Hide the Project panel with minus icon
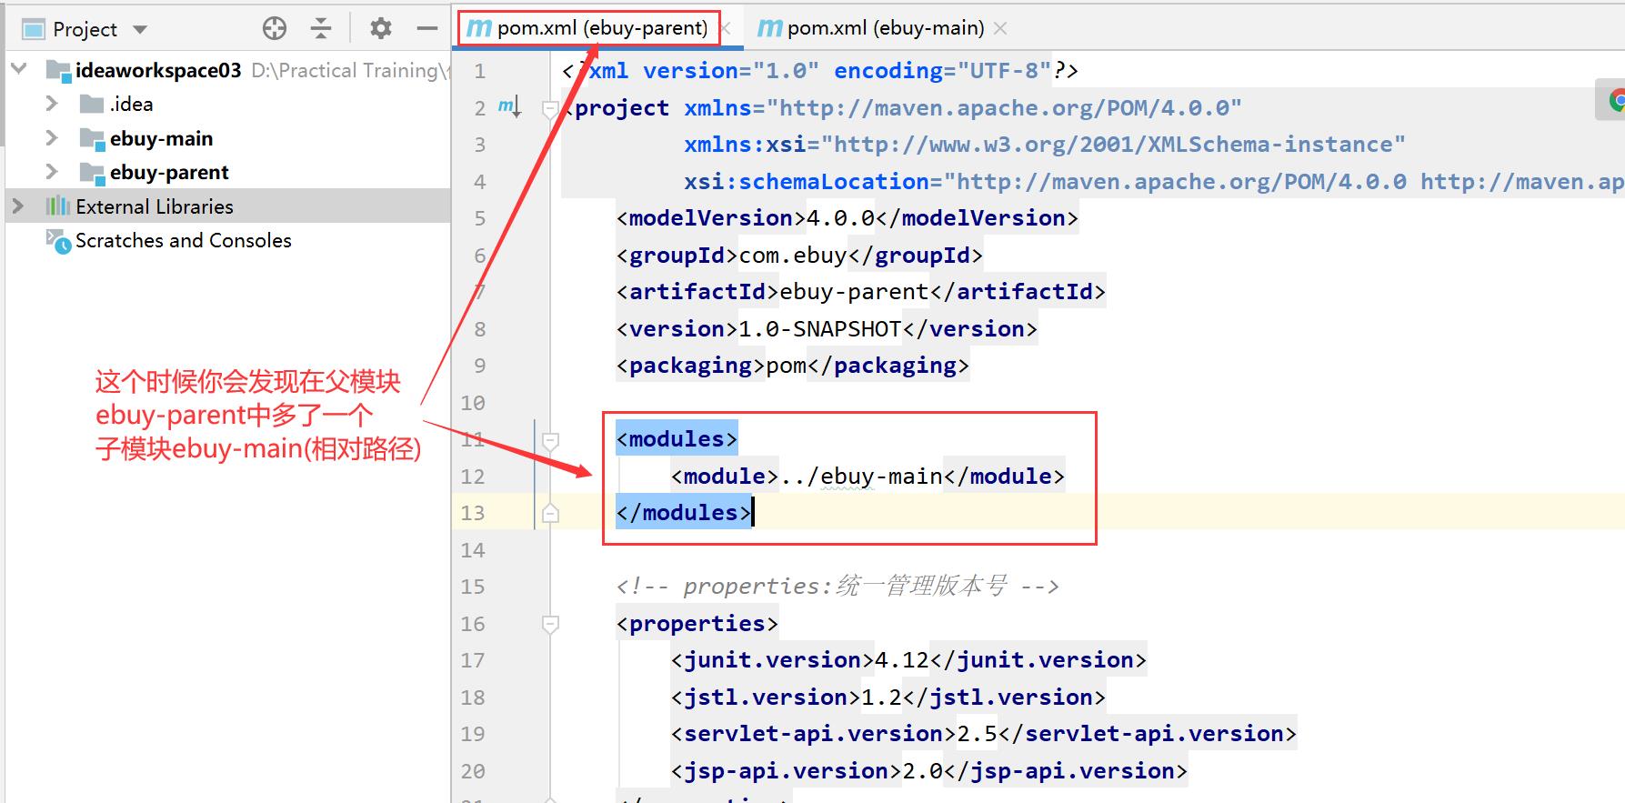This screenshot has width=1625, height=803. pos(427,29)
